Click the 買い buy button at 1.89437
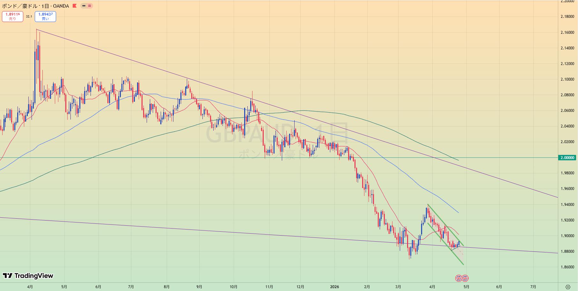This screenshot has height=291, width=578. pyautogui.click(x=45, y=17)
